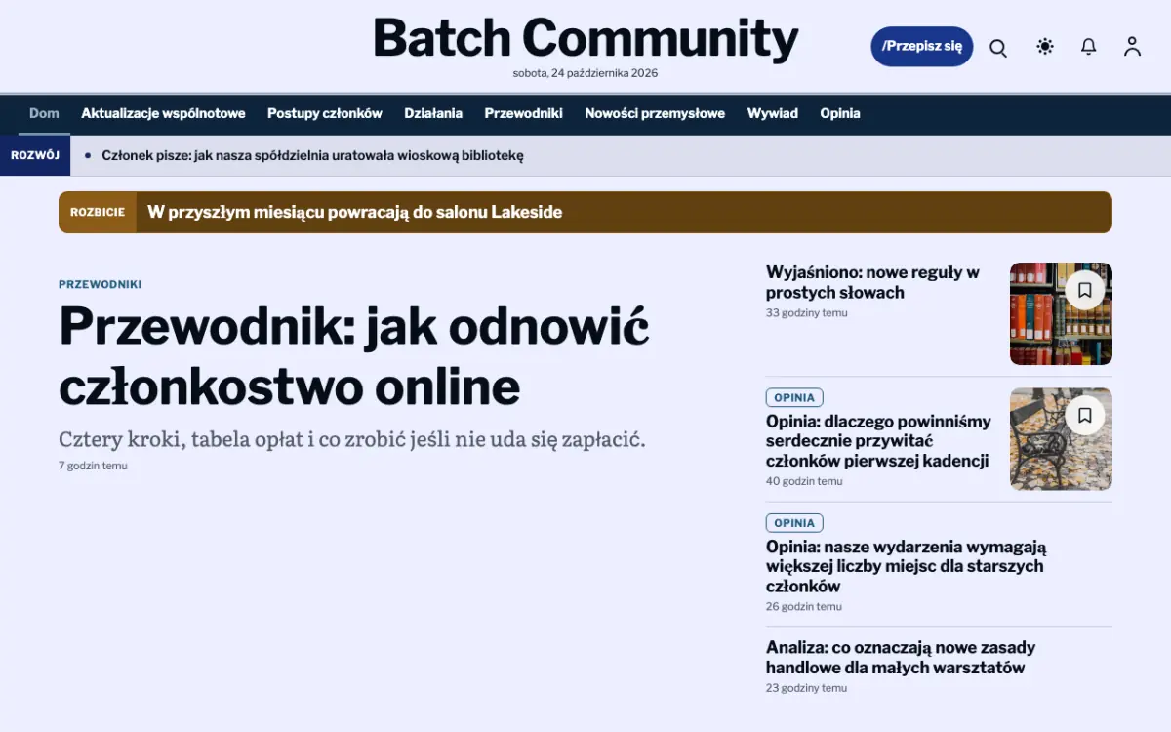Click the ROZWÓJ ticker label
Image resolution: width=1171 pixels, height=732 pixels.
[35, 155]
